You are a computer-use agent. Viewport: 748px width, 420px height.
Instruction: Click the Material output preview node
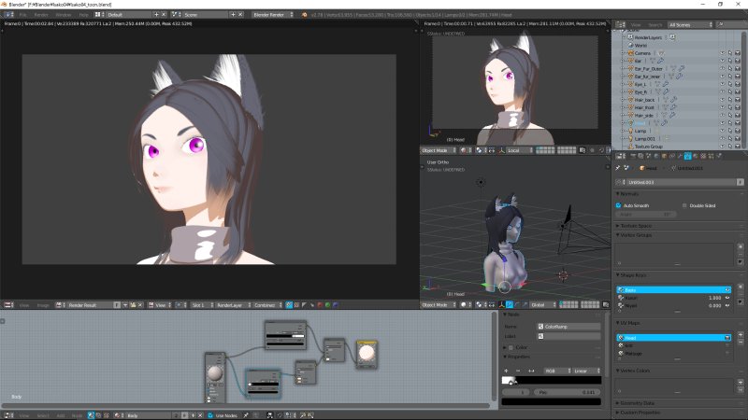367,355
